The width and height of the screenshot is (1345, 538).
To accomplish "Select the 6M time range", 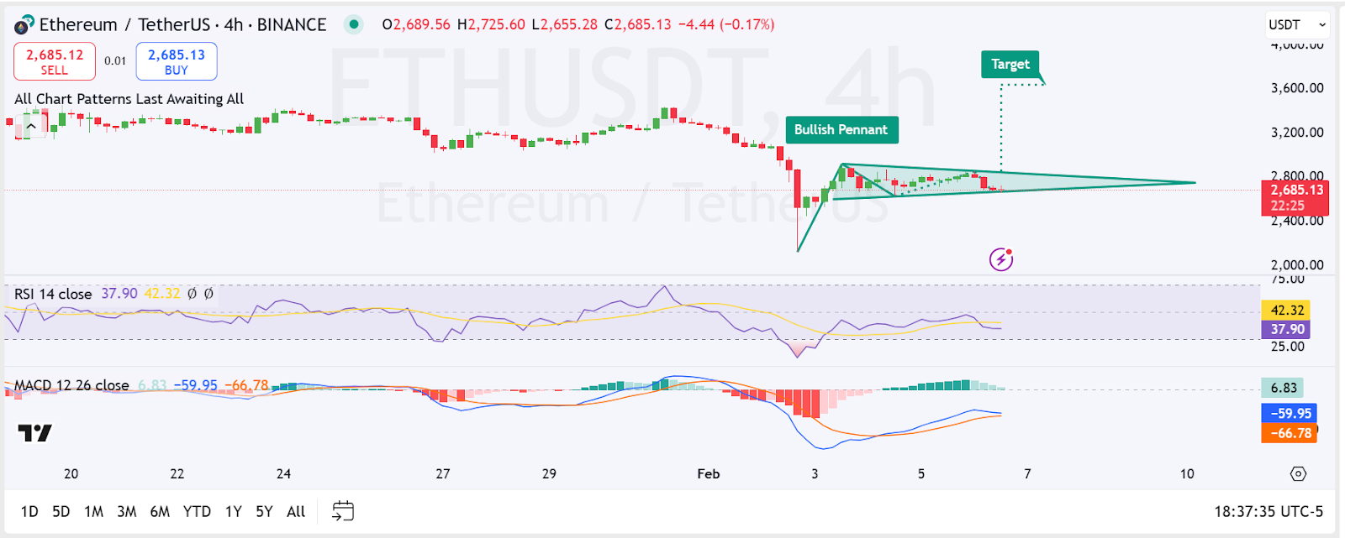I will pyautogui.click(x=160, y=511).
